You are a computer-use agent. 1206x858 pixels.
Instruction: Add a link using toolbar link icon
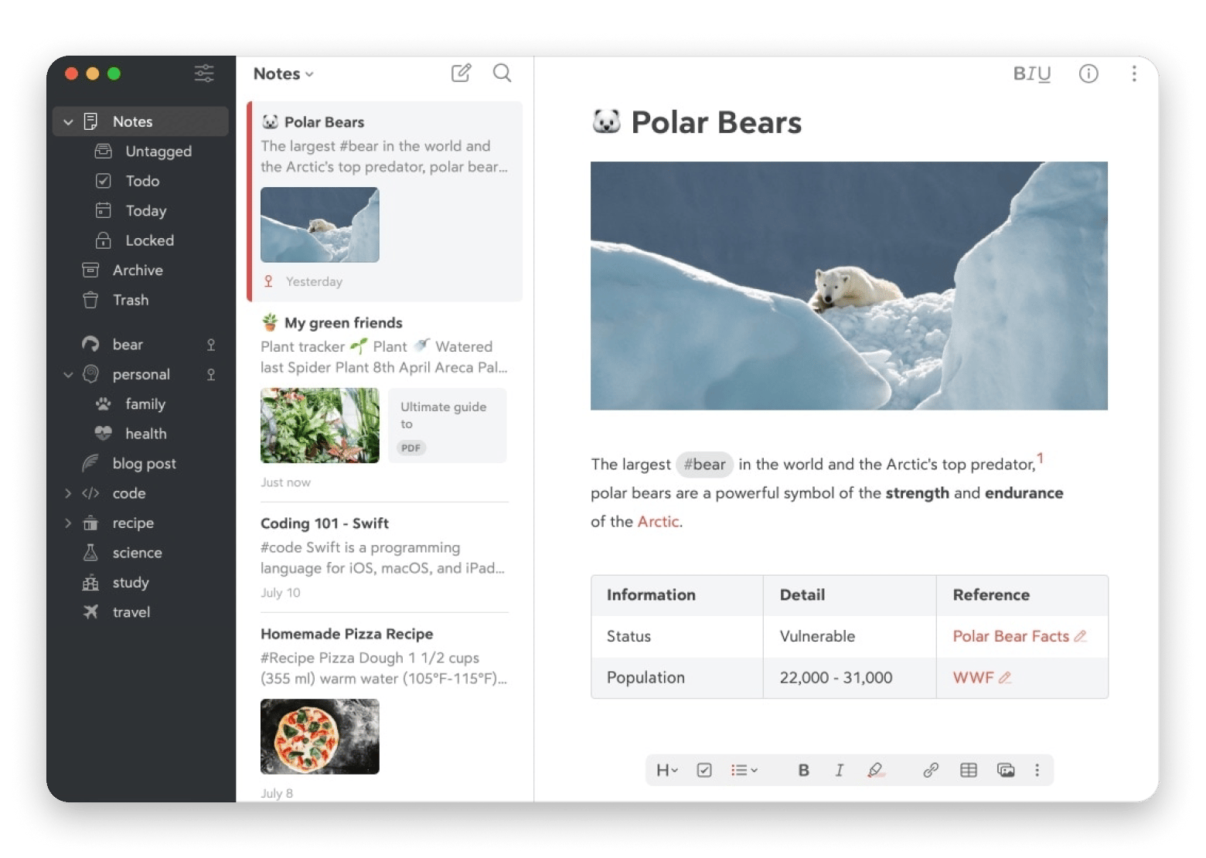click(x=930, y=770)
